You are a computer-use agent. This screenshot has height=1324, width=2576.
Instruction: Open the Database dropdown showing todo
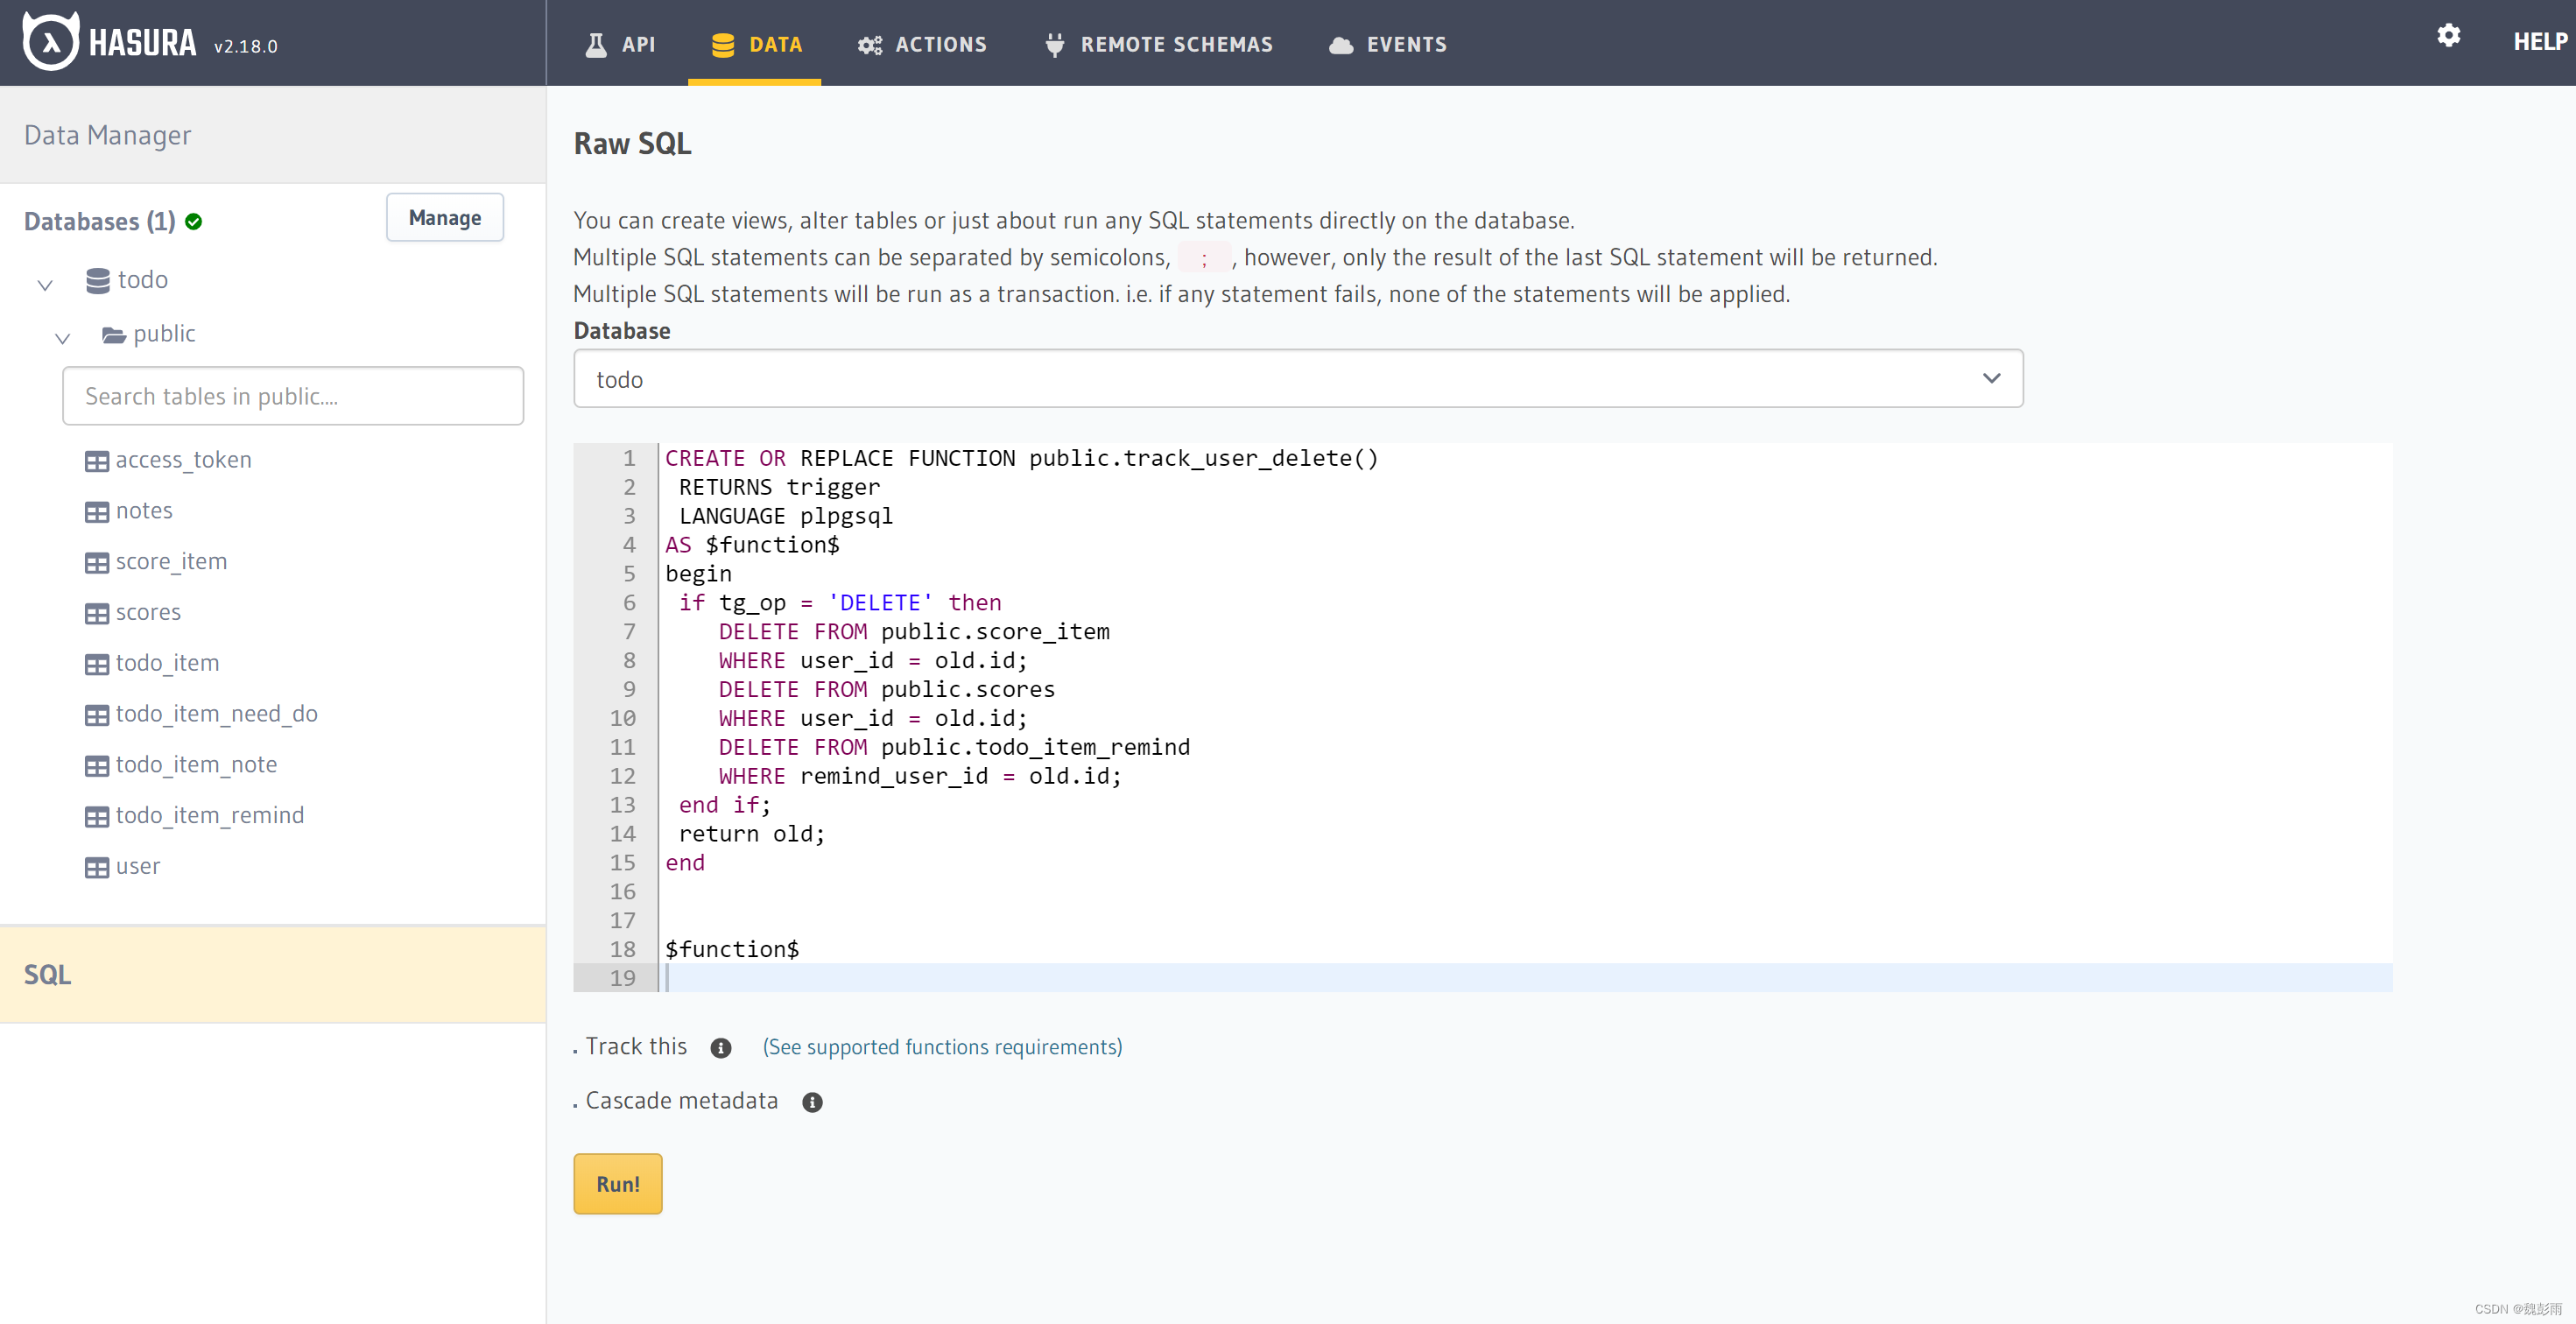(1297, 379)
